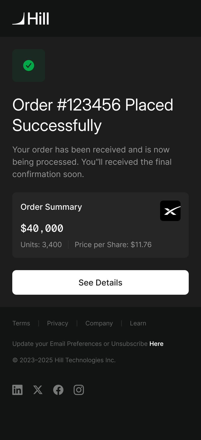
Task: Click the green checkmark success icon
Action: 29,65
